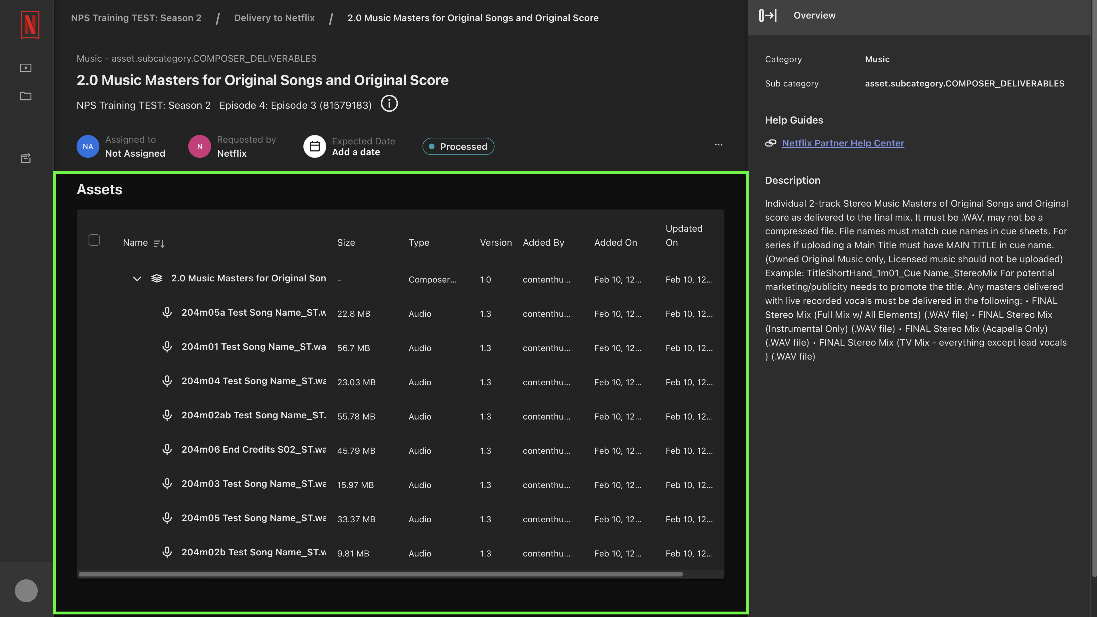Click the link icon beside Help Center

pos(770,143)
